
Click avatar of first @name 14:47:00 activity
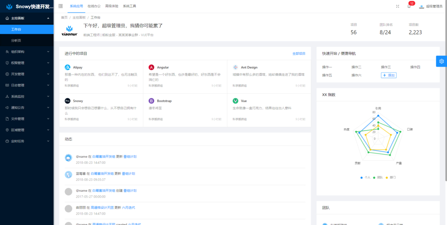coord(68,157)
